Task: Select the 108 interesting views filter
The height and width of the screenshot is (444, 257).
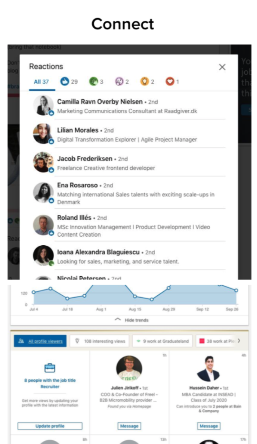Action: pyautogui.click(x=99, y=341)
